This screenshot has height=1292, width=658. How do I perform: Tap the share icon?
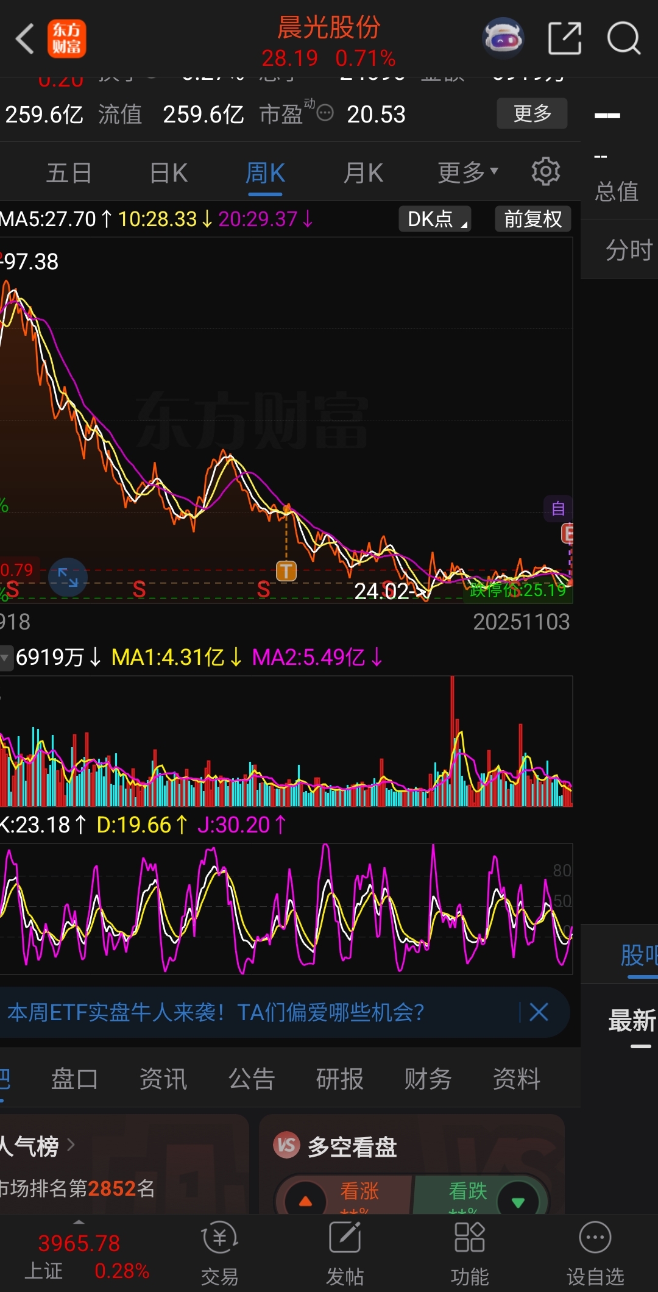tap(565, 38)
